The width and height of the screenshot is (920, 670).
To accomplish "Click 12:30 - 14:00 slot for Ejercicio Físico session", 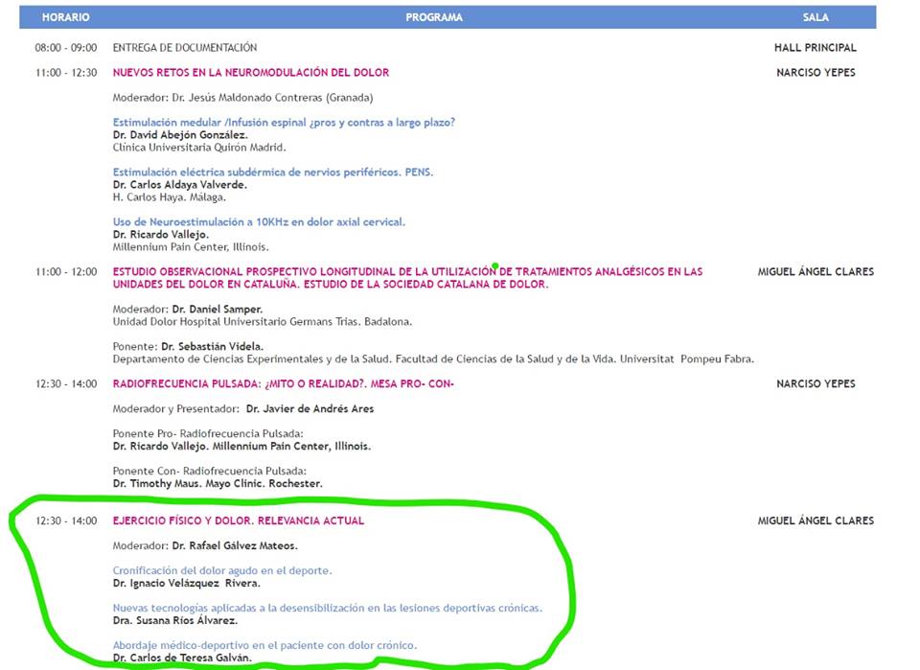I will point(66,521).
